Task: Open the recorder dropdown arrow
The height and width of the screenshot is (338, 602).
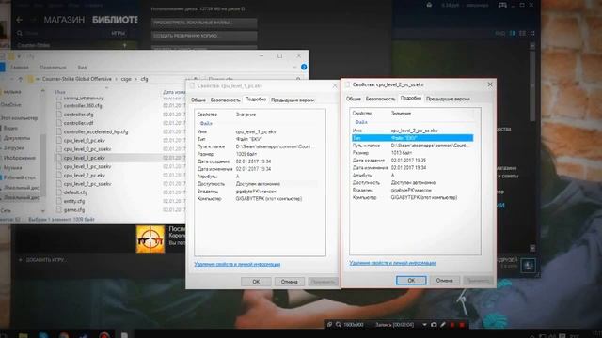Action: [x=424, y=325]
